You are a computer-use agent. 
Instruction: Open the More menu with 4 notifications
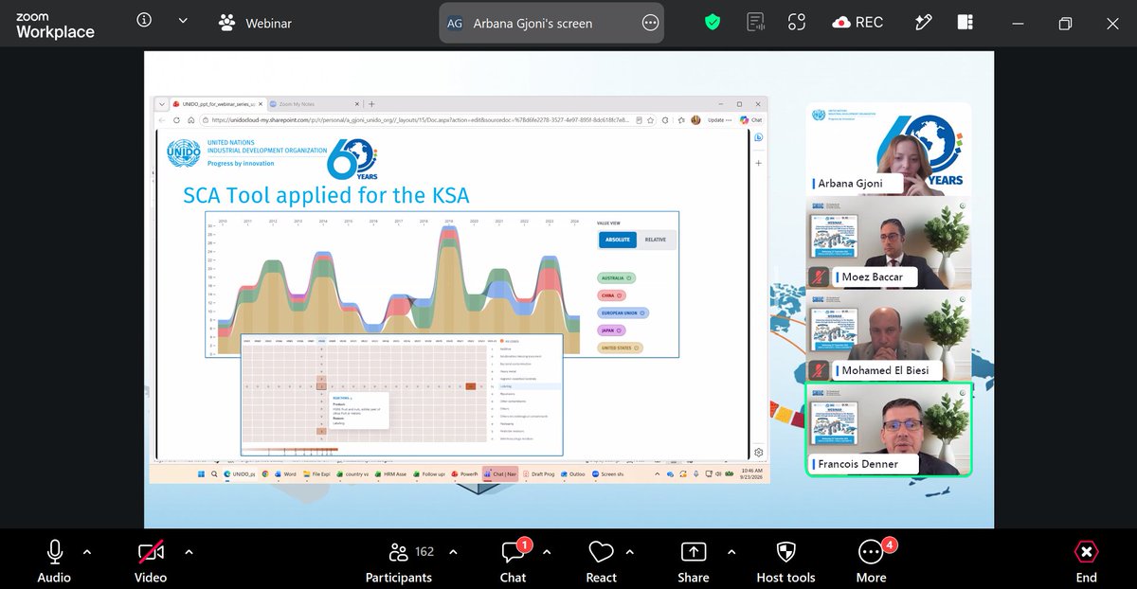pyautogui.click(x=872, y=560)
